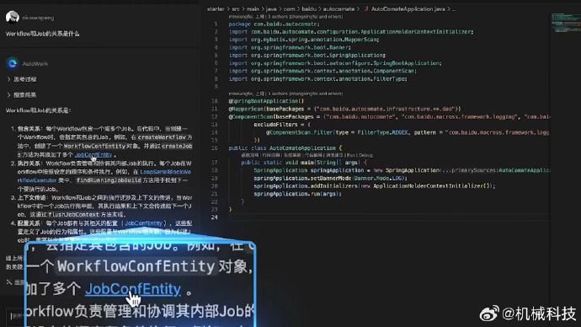Select the com breadcrumb segment
The image size is (581, 327).
pos(289,9)
